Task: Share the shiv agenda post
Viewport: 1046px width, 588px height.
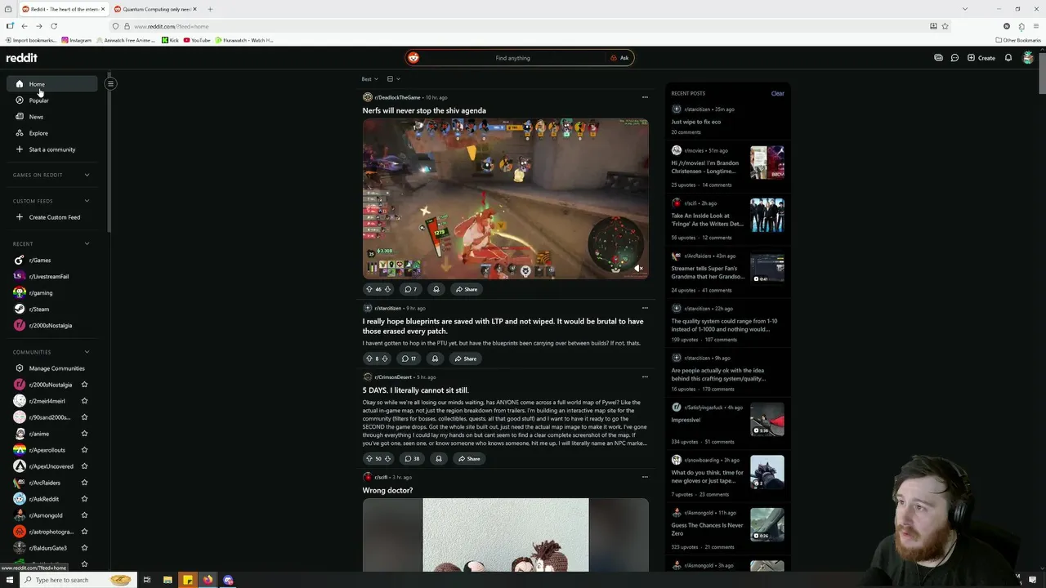Action: tap(466, 289)
